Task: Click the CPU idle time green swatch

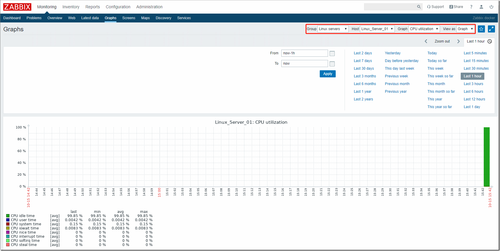Action: [8, 216]
